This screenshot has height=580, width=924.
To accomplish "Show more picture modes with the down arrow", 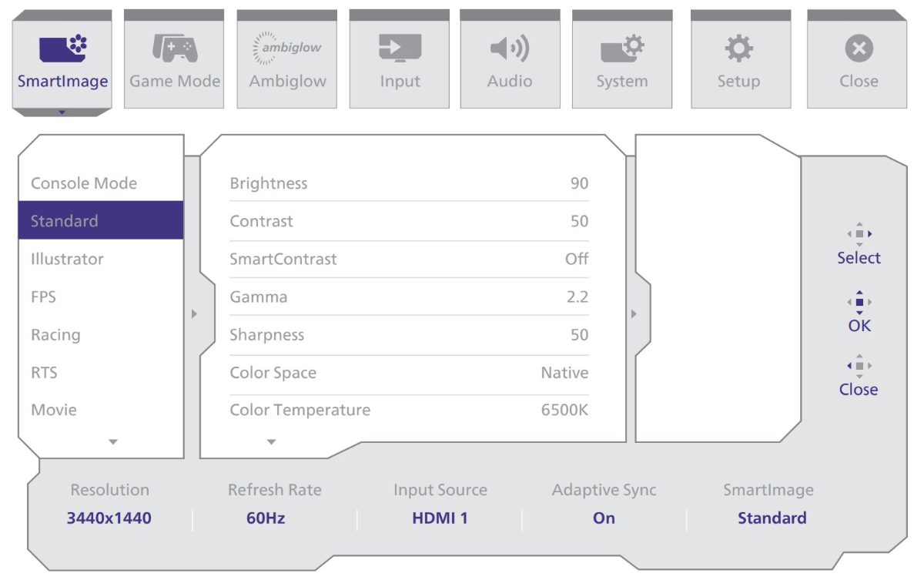I will [113, 442].
